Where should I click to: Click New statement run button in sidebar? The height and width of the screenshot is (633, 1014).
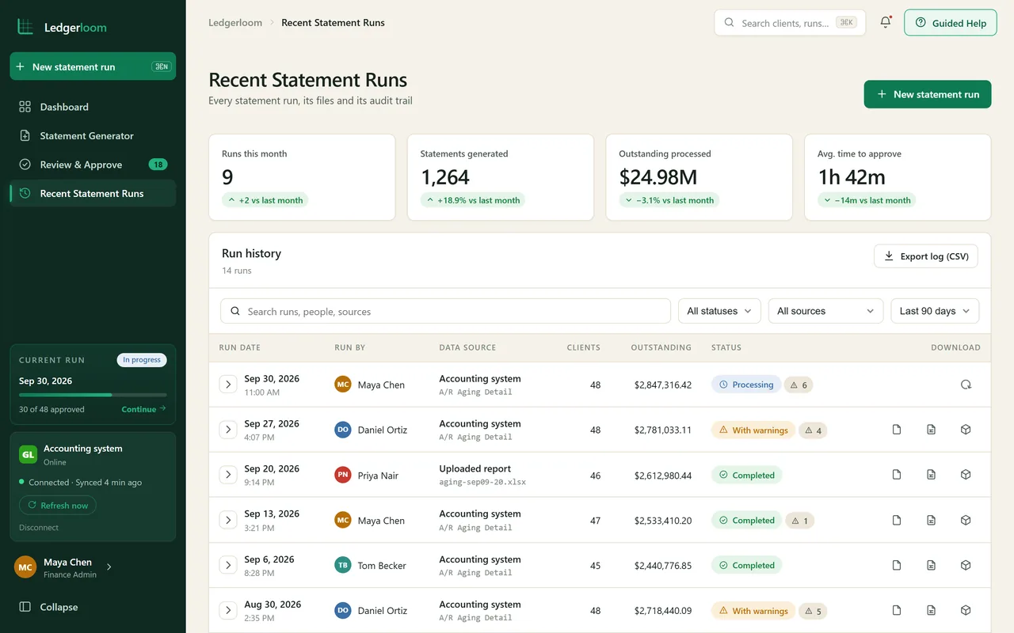pos(93,66)
